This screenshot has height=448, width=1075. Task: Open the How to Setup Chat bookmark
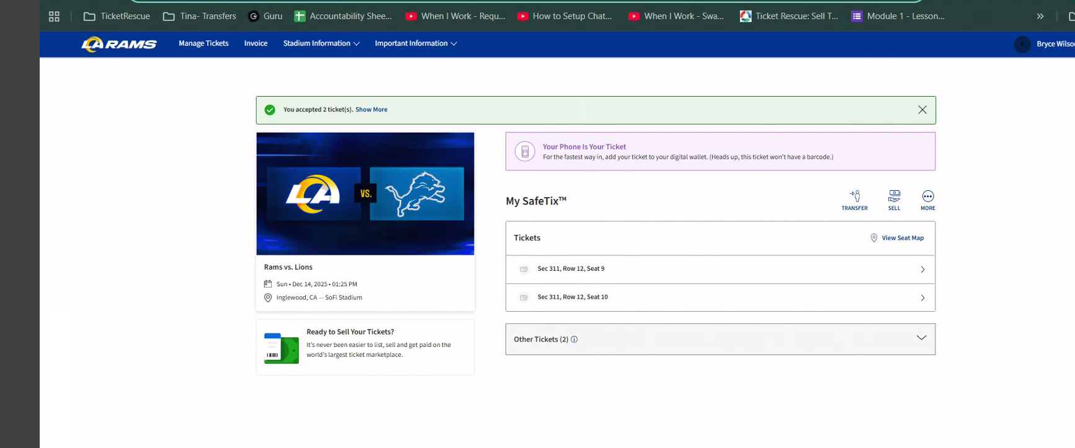[x=564, y=16]
